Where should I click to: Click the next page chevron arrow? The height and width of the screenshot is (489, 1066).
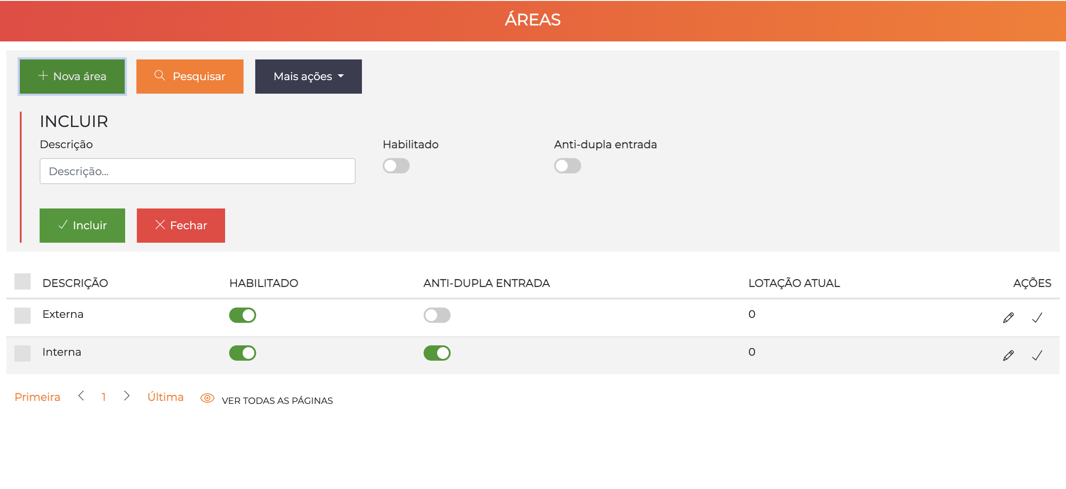pyautogui.click(x=126, y=396)
